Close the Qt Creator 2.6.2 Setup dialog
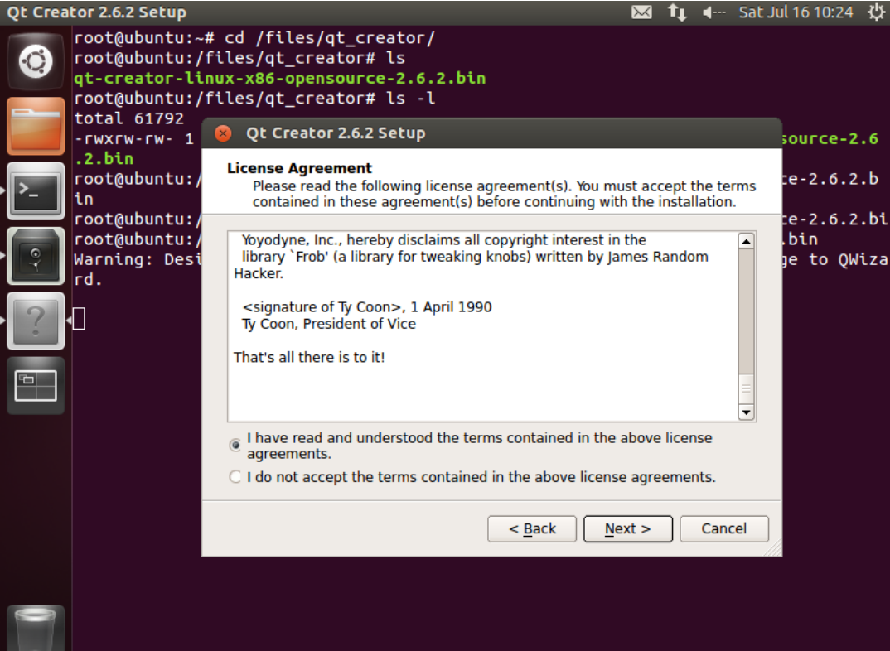Viewport: 890px width, 651px height. [223, 133]
